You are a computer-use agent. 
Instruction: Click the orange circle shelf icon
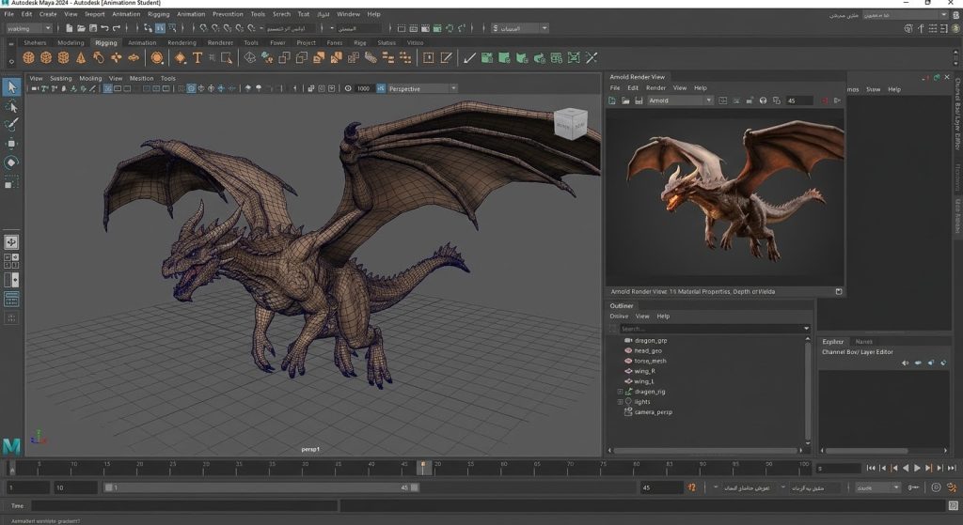pos(157,57)
